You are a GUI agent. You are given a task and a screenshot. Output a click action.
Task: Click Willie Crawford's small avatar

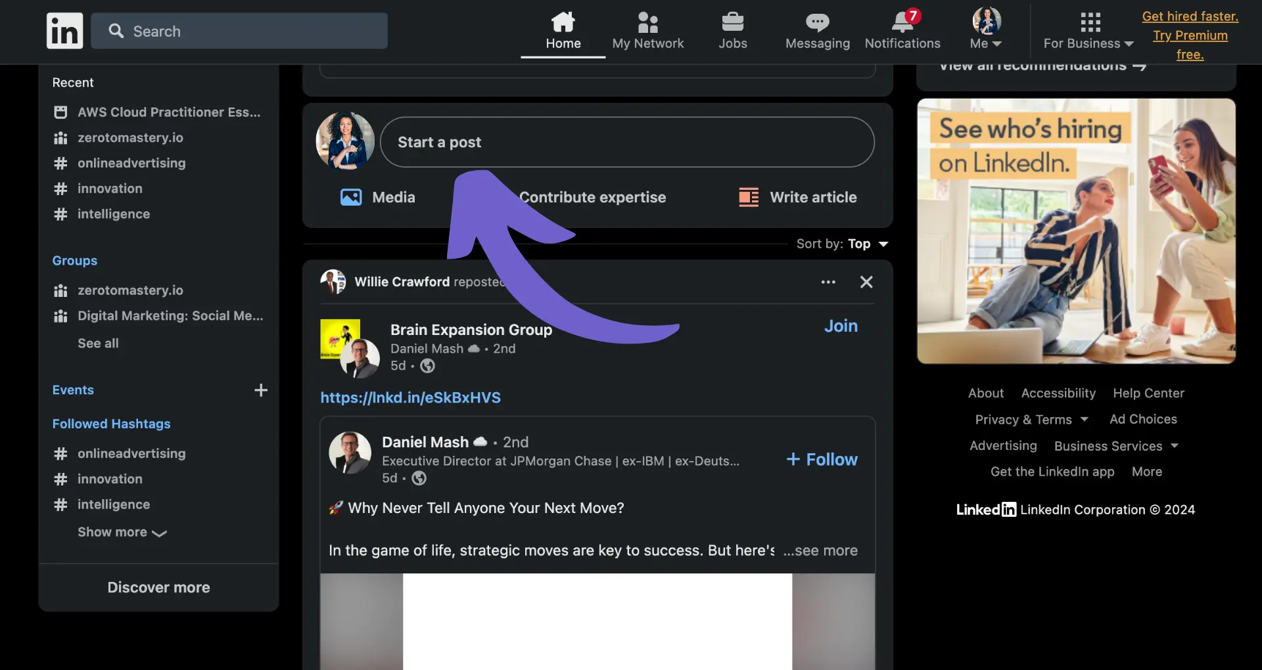[333, 282]
